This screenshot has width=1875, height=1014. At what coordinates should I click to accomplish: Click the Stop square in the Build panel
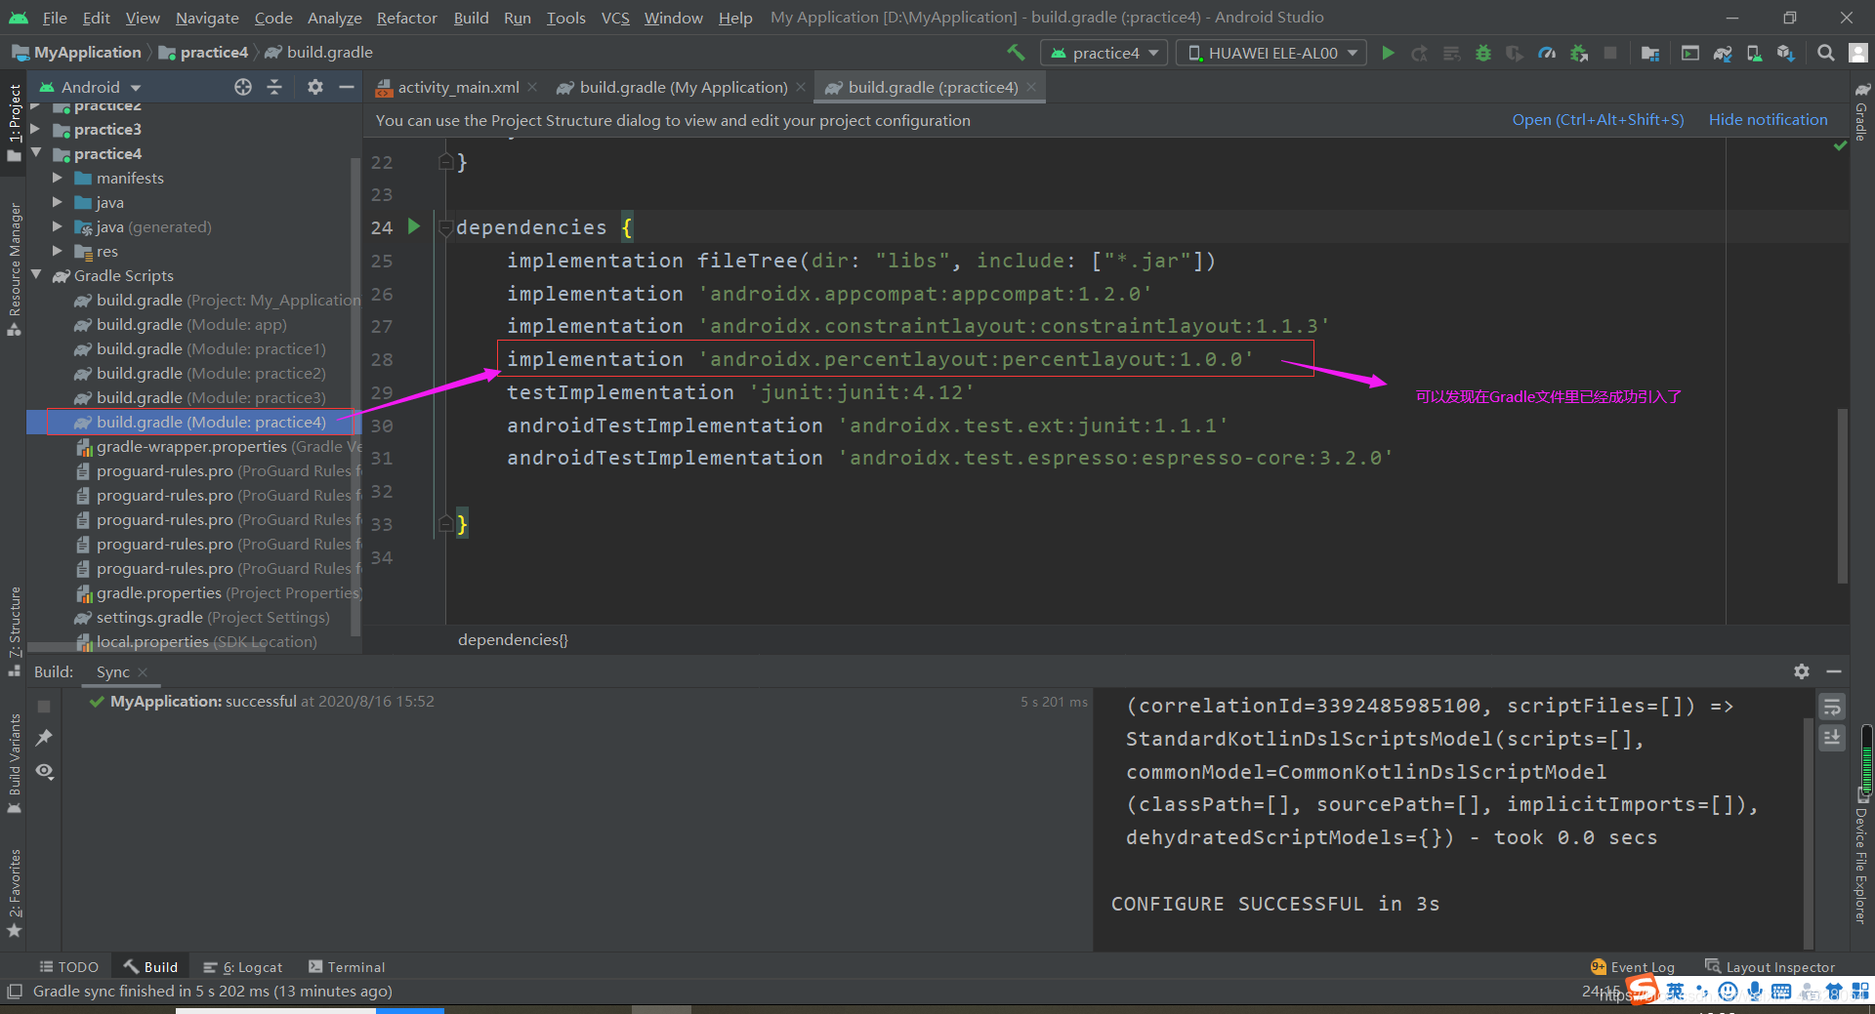pos(44,706)
